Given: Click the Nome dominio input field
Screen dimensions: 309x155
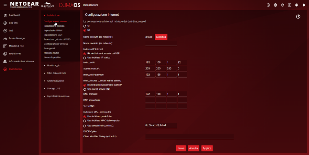Looking at the screenshot, I should pyautogui.click(x=161, y=43).
